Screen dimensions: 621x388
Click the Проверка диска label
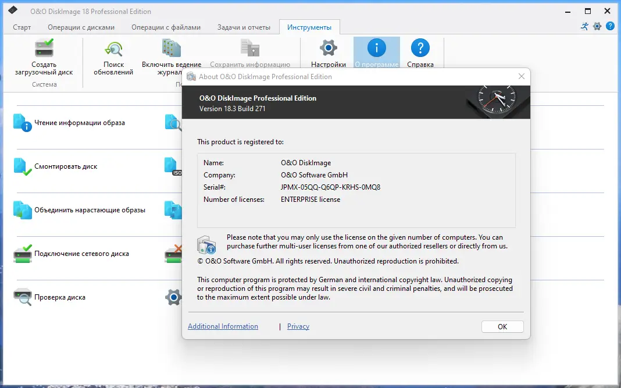point(60,297)
